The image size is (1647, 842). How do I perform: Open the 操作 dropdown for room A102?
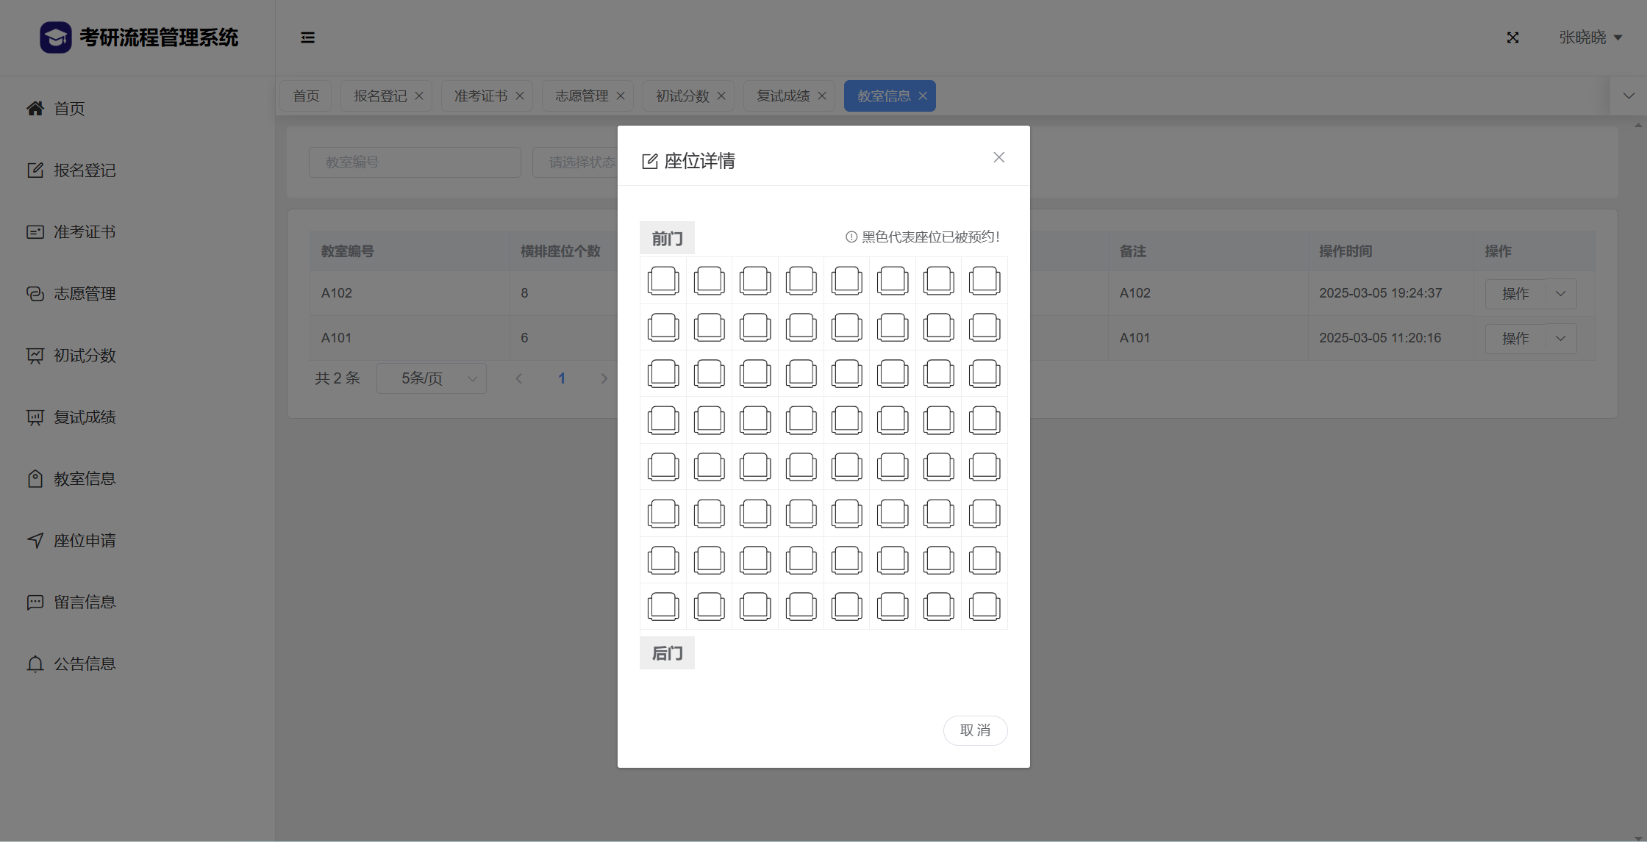tap(1560, 293)
